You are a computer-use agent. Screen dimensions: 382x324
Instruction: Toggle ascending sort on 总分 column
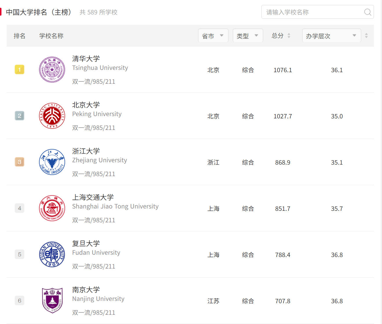point(289,34)
